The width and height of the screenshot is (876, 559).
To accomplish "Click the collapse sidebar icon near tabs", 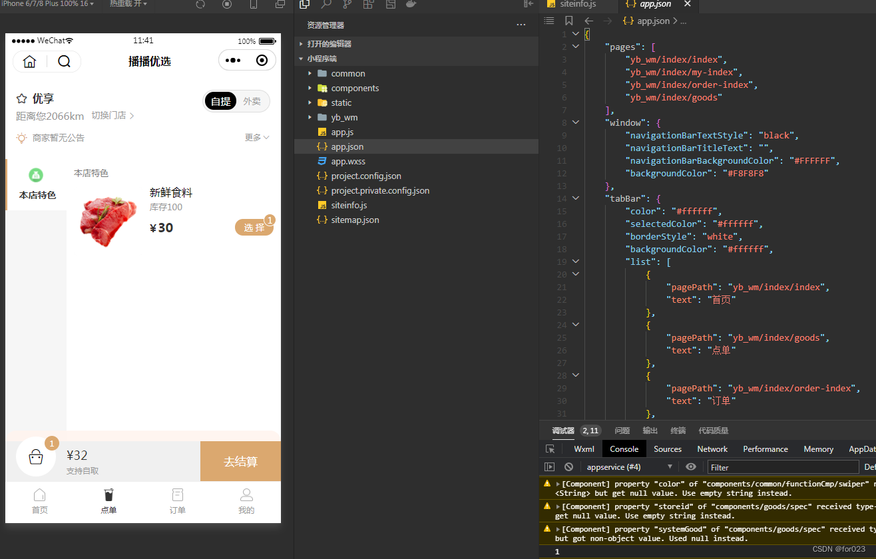I will pyautogui.click(x=529, y=4).
